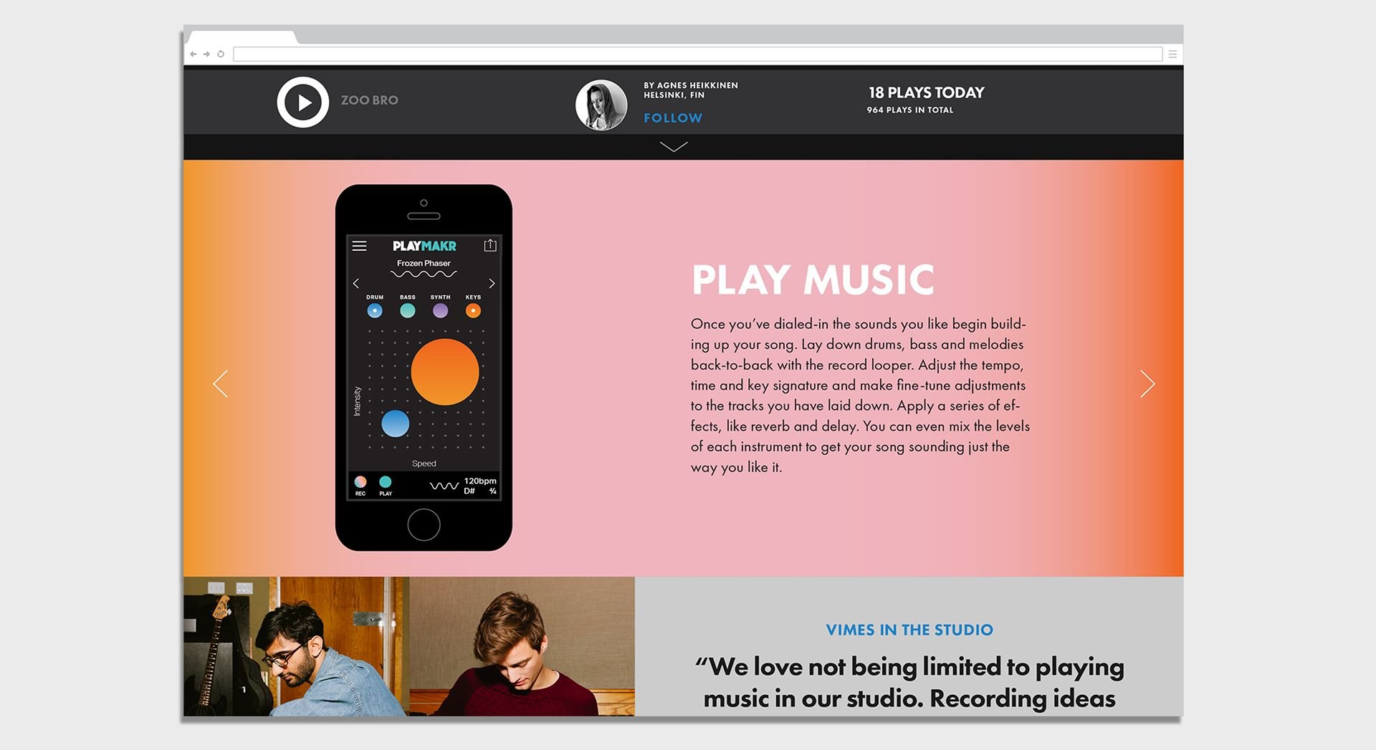
Task: Select the KEYS instrument circle
Action: (473, 311)
